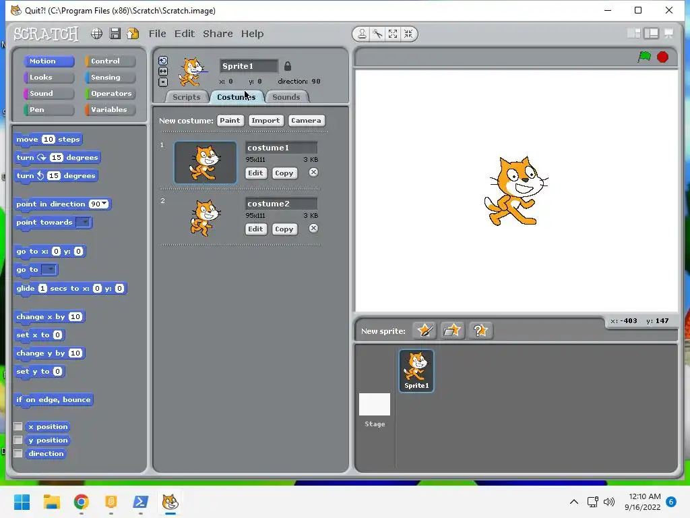Viewport: 690px width, 518px height.
Task: Click the save project floppy icon
Action: tap(115, 34)
